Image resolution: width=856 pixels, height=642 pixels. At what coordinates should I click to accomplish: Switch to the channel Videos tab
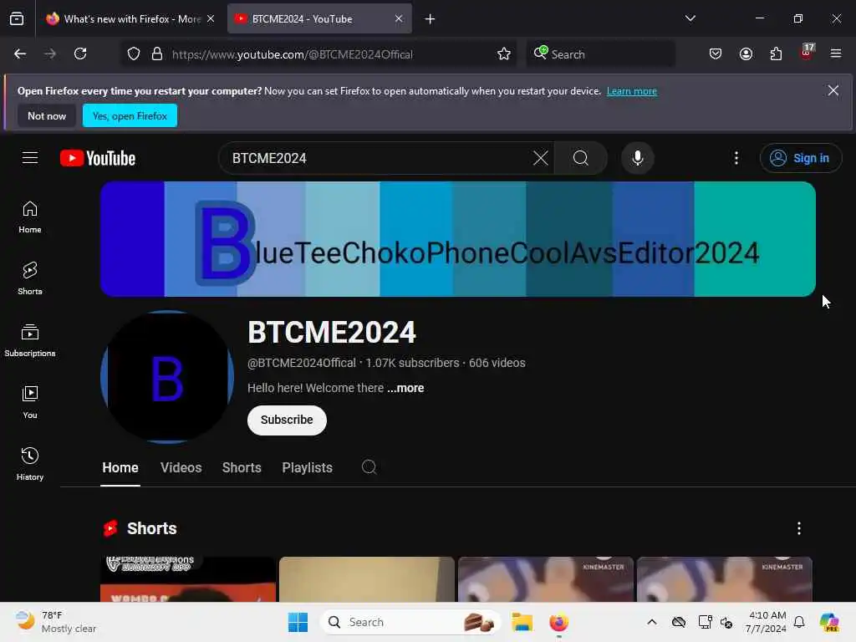[x=181, y=468]
